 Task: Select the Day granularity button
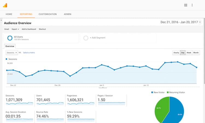pyautogui.click(x=183, y=52)
